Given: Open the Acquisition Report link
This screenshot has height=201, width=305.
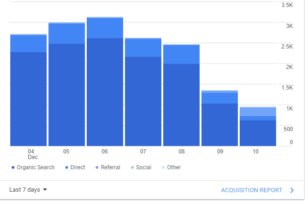Looking at the screenshot, I should pos(251,190).
